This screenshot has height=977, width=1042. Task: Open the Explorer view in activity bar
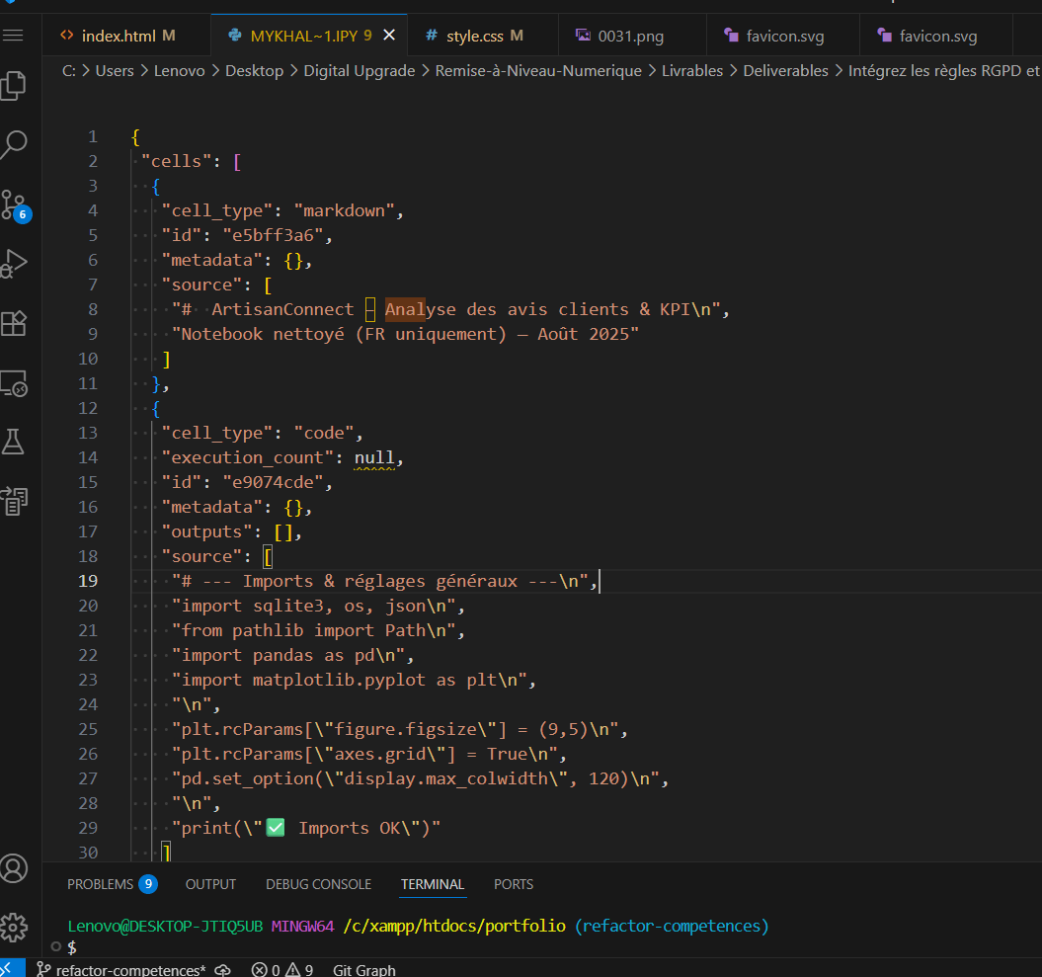pos(14,86)
